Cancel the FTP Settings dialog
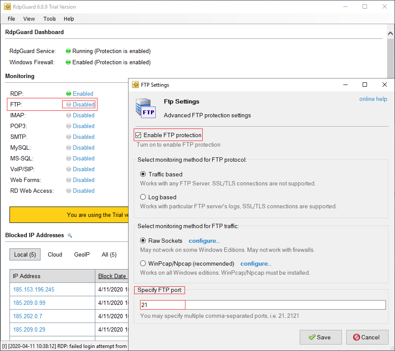 pos(367,337)
